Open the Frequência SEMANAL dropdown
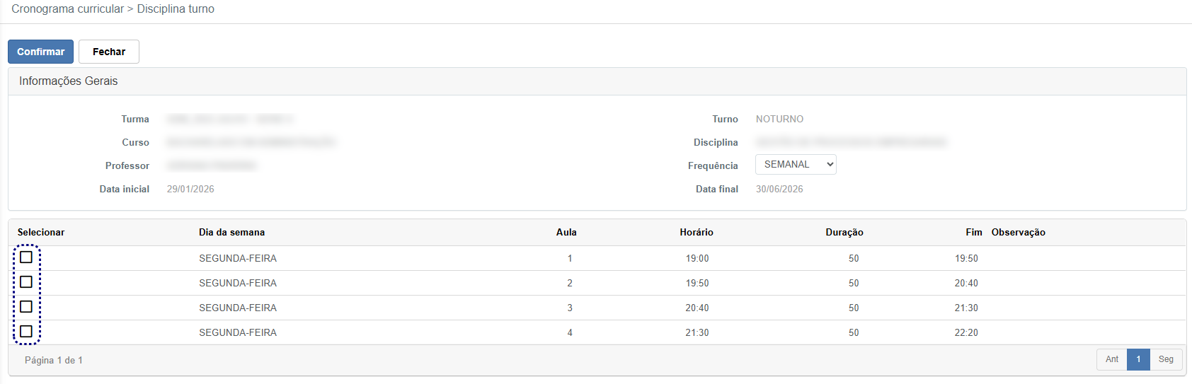This screenshot has width=1192, height=384. point(795,165)
